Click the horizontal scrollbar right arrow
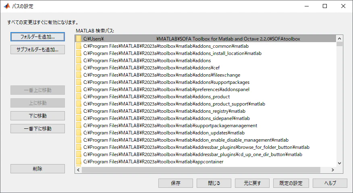Screen dimensions: 353x193 tap(333, 170)
